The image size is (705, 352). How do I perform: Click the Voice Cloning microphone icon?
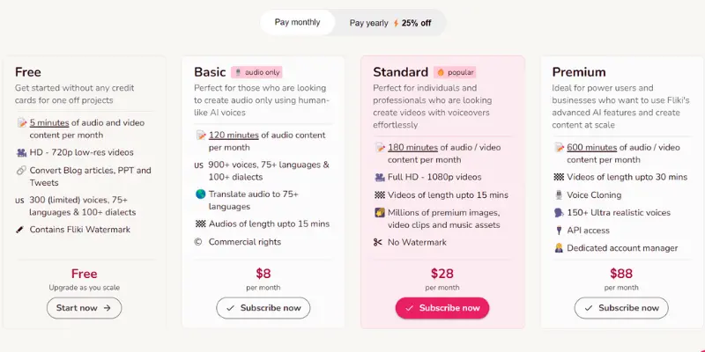coord(559,194)
